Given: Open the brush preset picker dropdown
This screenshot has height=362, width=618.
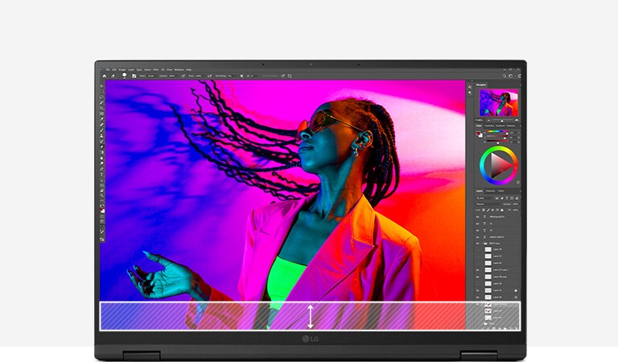Looking at the screenshot, I should (x=126, y=76).
